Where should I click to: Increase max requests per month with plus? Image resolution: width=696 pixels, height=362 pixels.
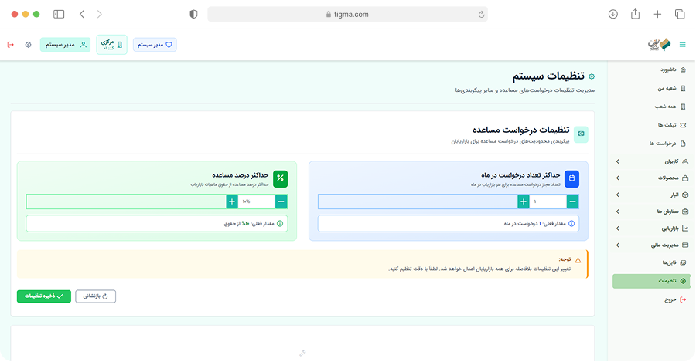point(524,201)
